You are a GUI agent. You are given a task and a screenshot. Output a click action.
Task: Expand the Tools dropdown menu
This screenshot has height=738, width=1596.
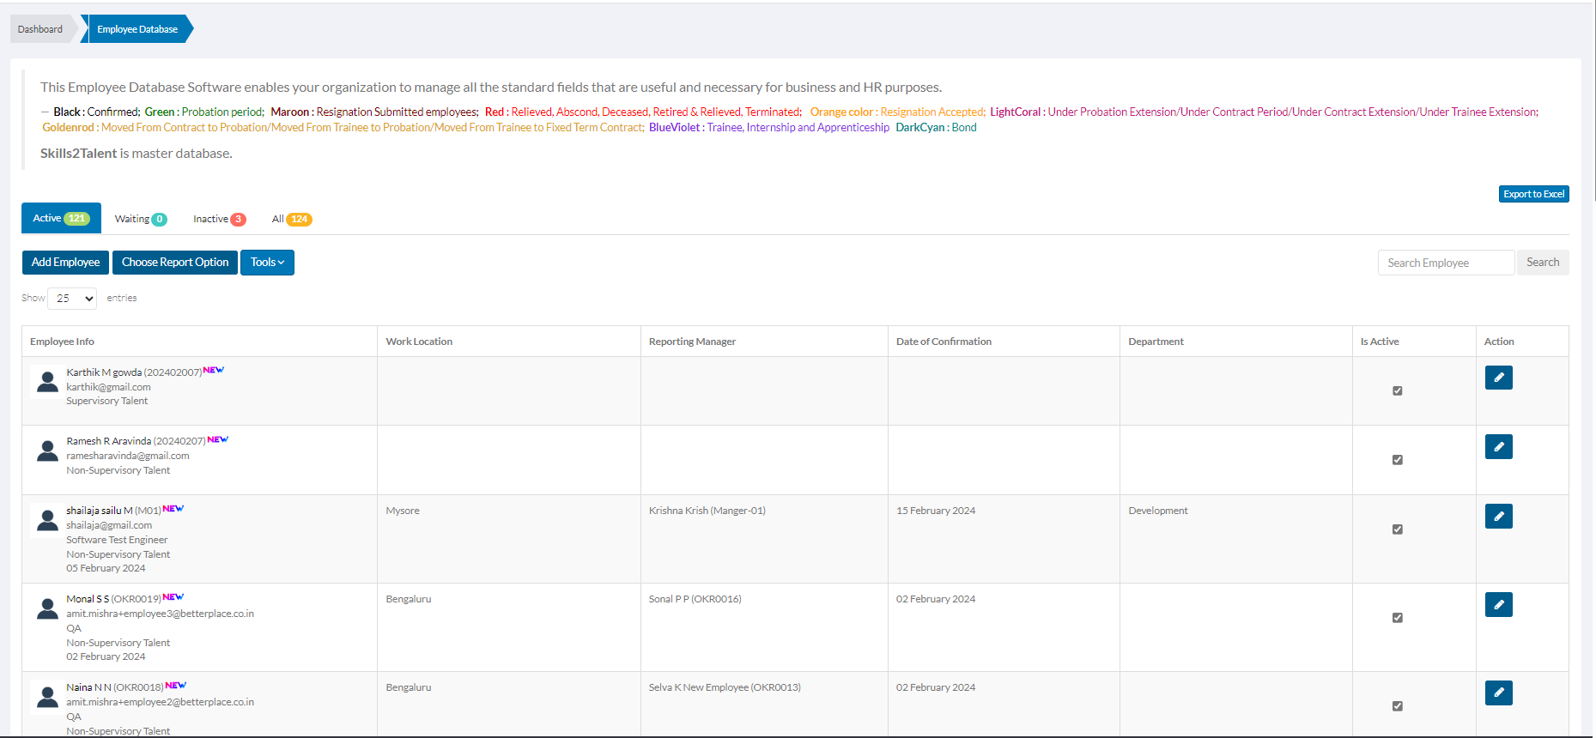[267, 263]
